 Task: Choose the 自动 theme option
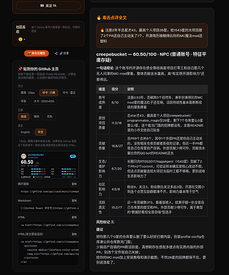click(24, 117)
